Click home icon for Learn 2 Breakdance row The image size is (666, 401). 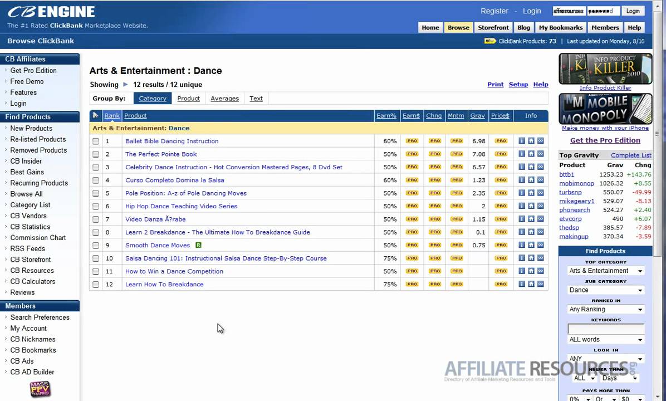pyautogui.click(x=531, y=232)
